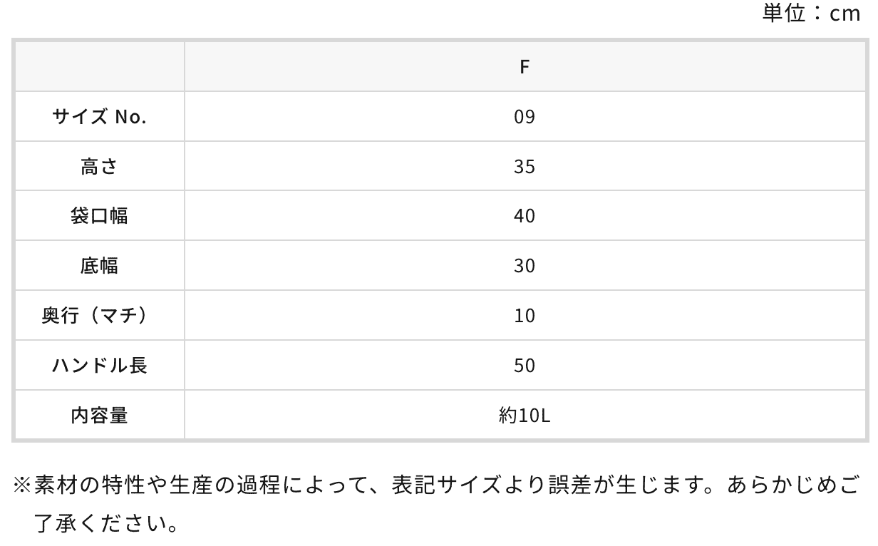This screenshot has width=878, height=546.
Task: Click the 底幅 row label
Action: [x=99, y=266]
